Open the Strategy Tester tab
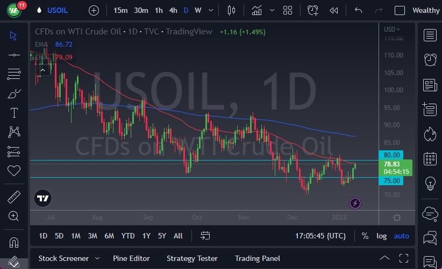442x269 pixels. click(x=192, y=258)
